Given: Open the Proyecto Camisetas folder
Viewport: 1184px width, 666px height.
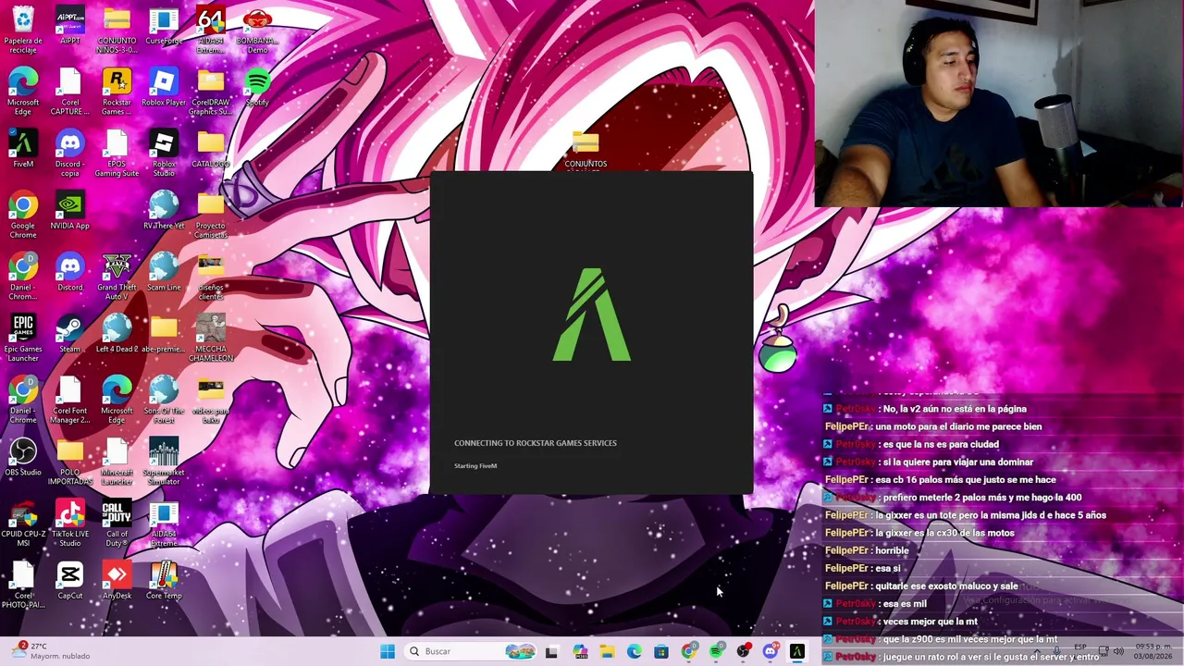Looking at the screenshot, I should (x=211, y=216).
